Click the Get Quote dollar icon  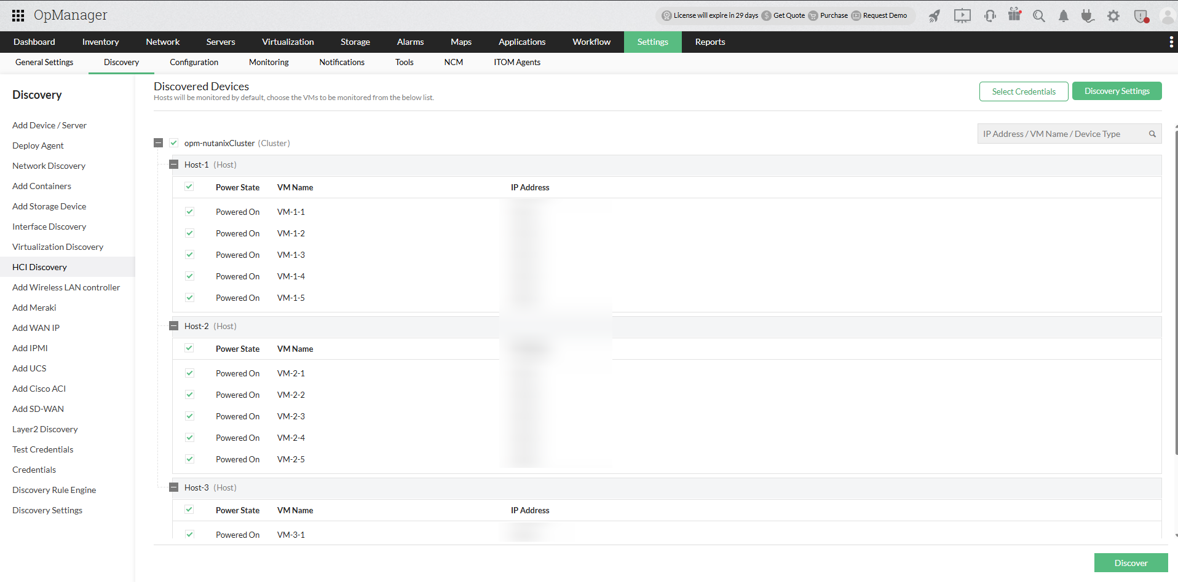(766, 16)
